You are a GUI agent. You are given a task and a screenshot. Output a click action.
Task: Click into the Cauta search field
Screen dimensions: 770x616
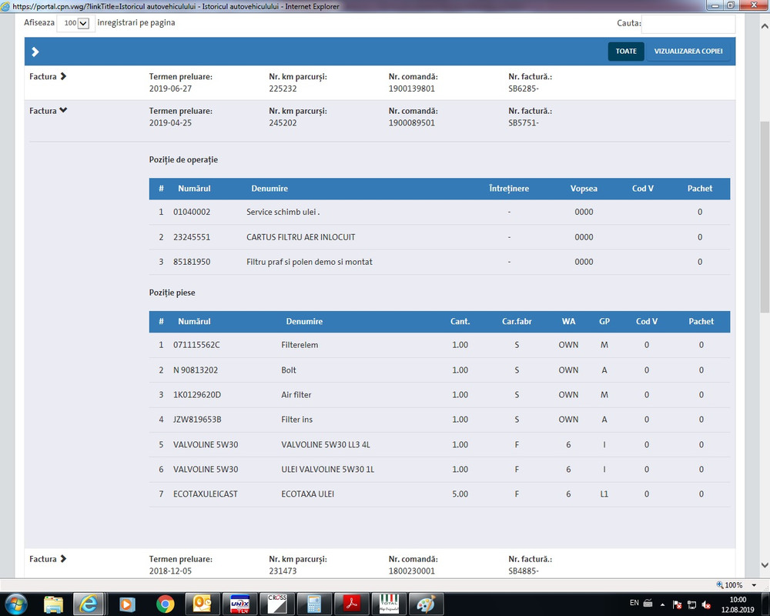pyautogui.click(x=688, y=24)
